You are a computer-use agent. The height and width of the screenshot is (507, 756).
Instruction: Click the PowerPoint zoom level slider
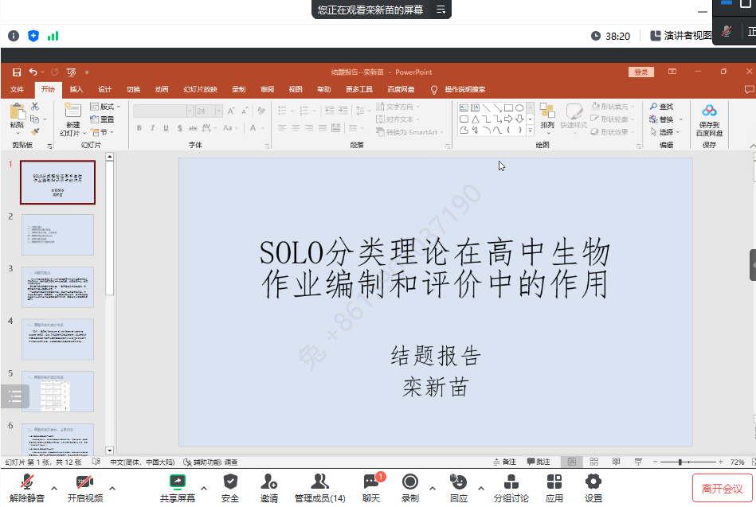[x=682, y=462]
